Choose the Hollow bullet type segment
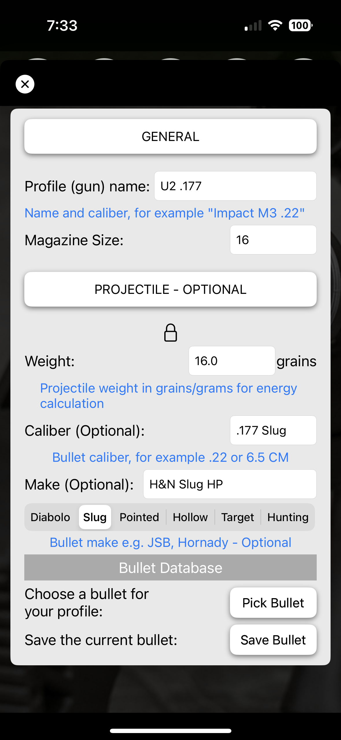Screen dimensions: 341x740 point(190,517)
